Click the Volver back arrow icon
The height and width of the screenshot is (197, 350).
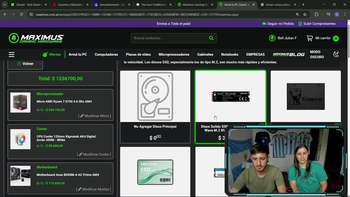[x=19, y=63]
